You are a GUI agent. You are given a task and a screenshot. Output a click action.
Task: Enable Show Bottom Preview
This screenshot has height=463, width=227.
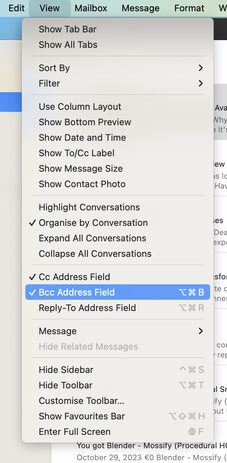85,122
